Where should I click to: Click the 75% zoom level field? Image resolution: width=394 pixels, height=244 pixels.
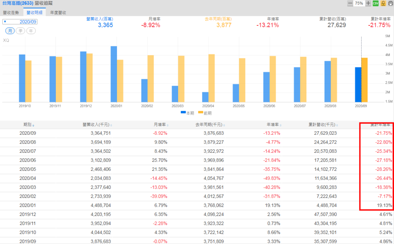coord(359,3)
